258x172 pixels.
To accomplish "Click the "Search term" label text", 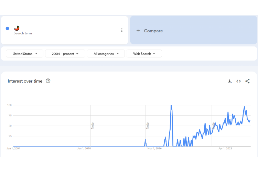I will click(x=23, y=33).
